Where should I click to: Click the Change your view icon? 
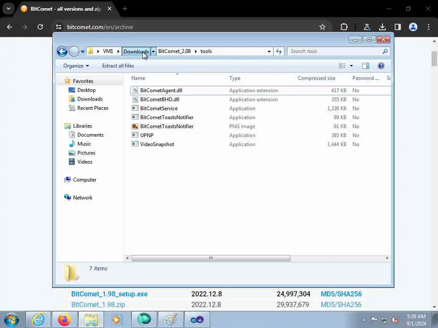[342, 66]
